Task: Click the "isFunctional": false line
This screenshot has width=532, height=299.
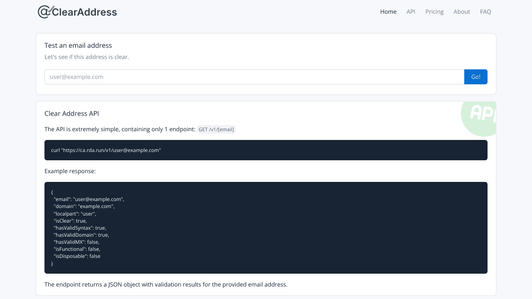Action: tap(77, 249)
